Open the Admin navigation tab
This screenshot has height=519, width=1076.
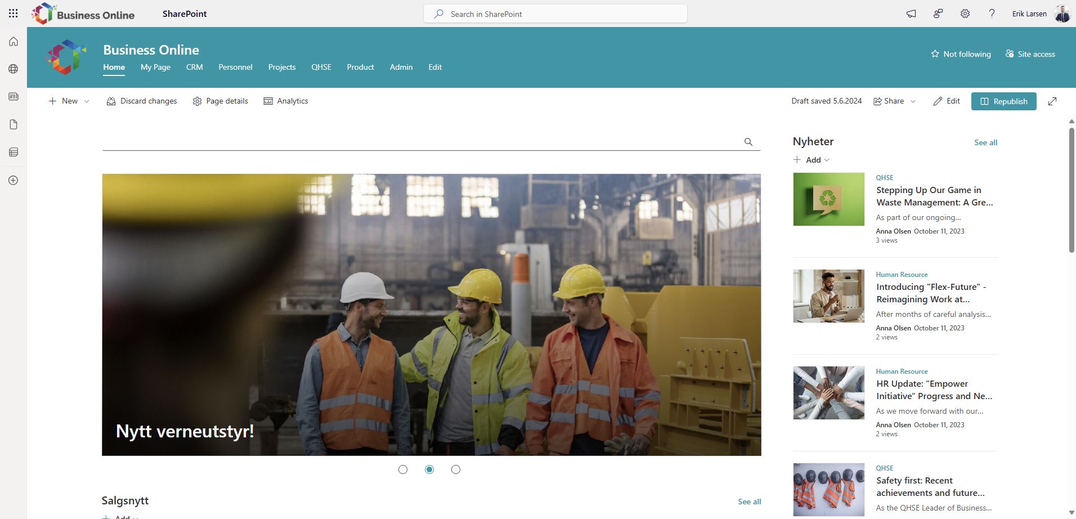pos(401,67)
